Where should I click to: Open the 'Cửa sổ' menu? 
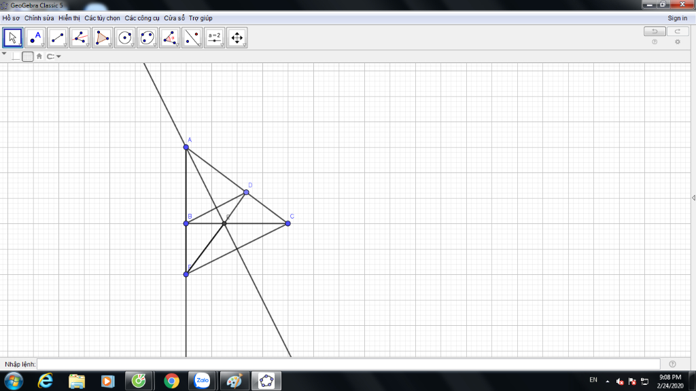(x=175, y=18)
